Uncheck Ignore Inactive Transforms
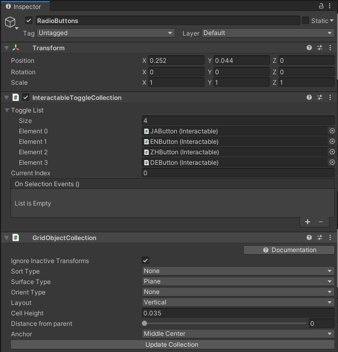The width and height of the screenshot is (338, 352). click(x=145, y=260)
